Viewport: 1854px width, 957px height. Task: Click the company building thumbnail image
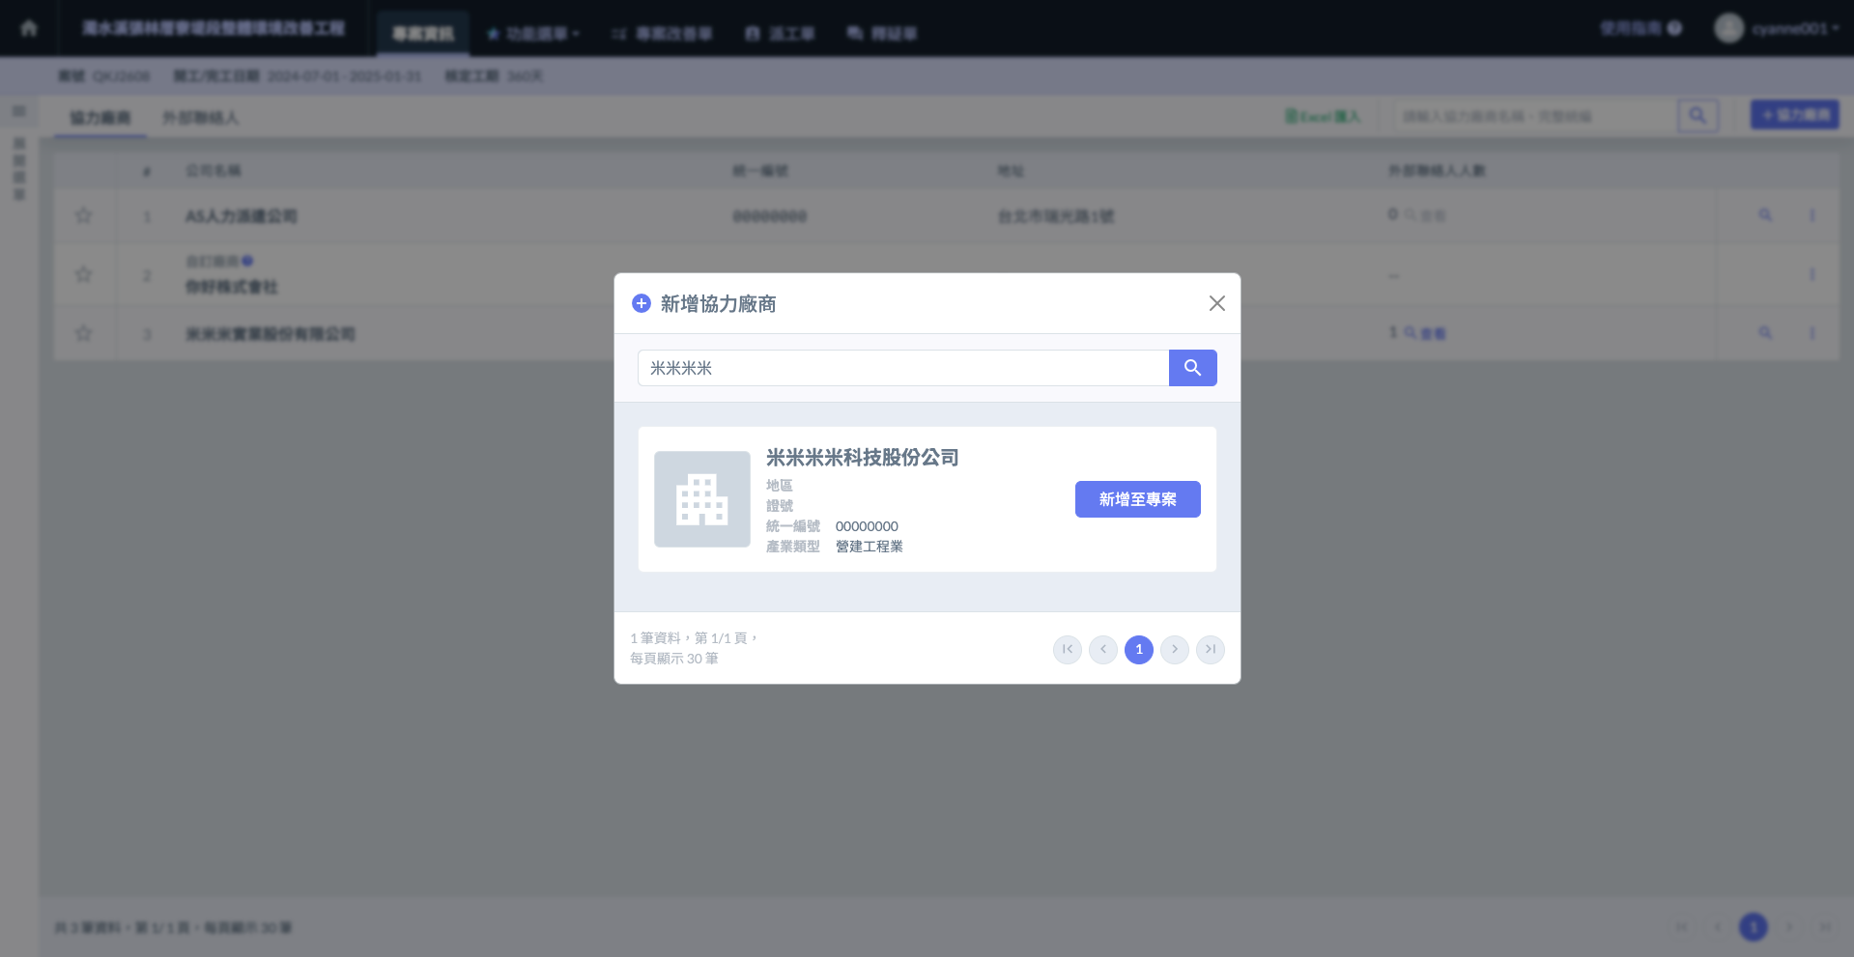(701, 499)
